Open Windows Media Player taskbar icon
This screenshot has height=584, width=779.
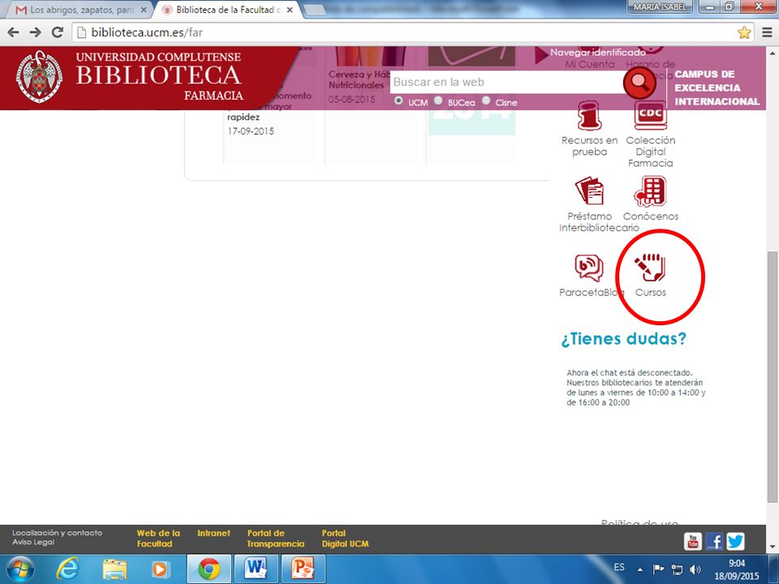click(x=160, y=569)
